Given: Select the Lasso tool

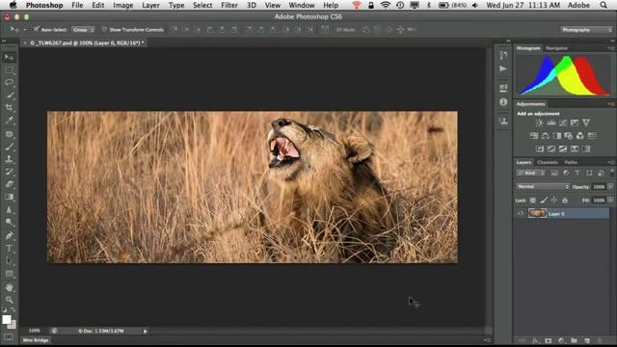Looking at the screenshot, I should [9, 83].
